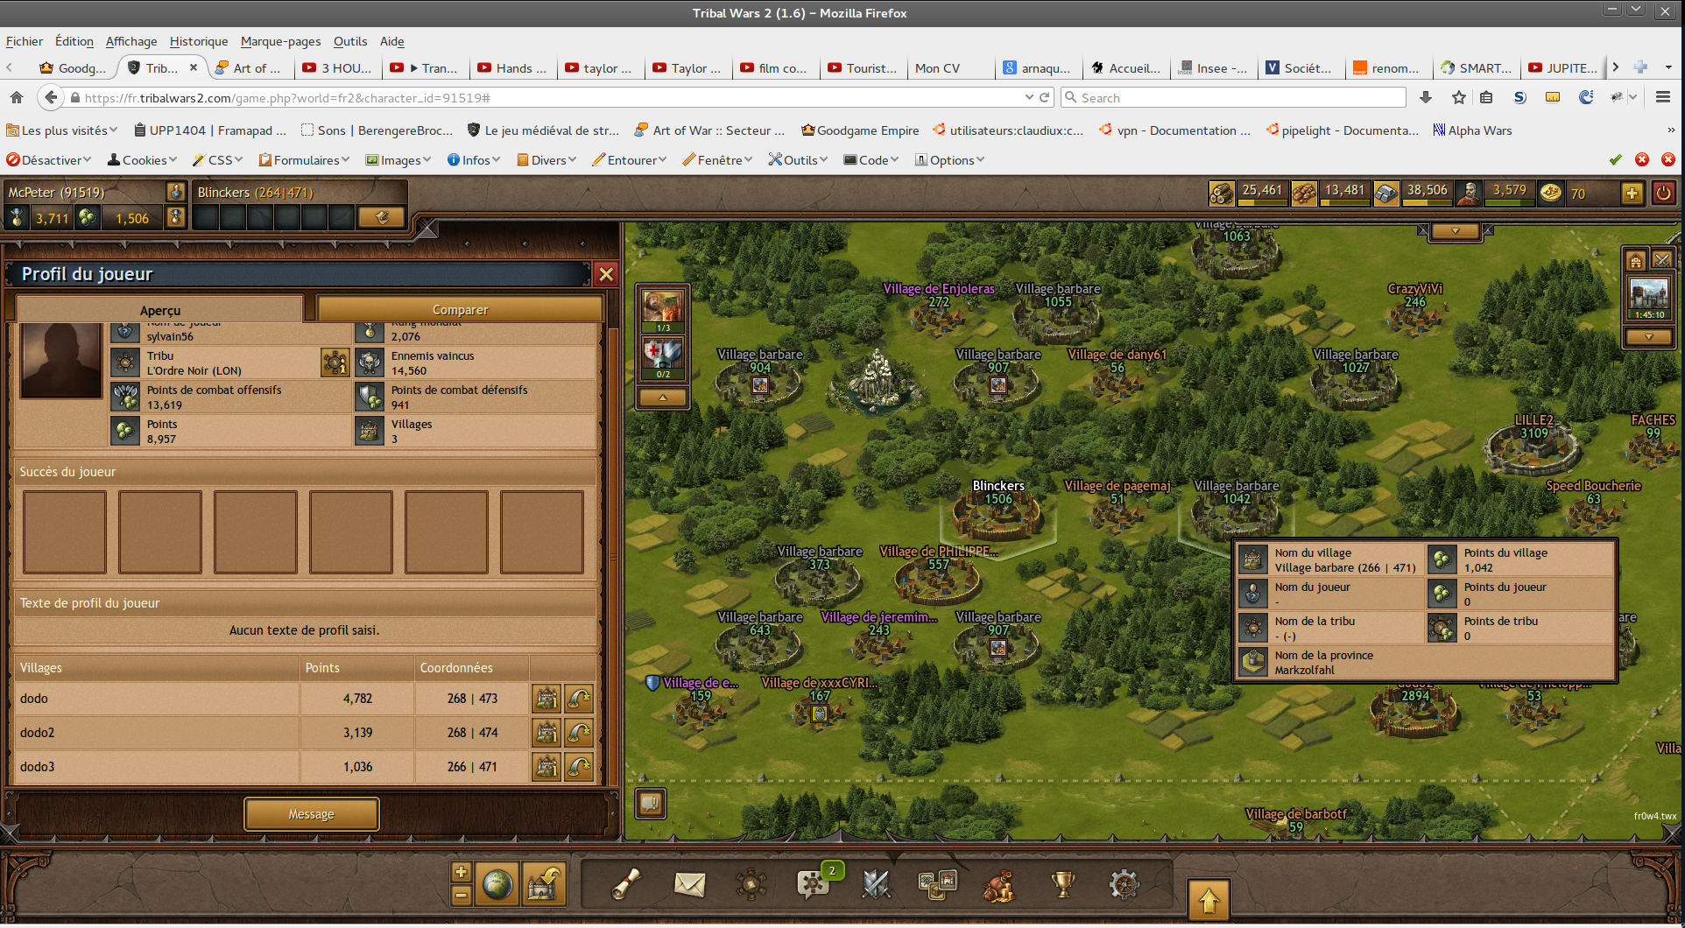
Task: Open the shield unit portrait 0/2
Action: point(663,358)
